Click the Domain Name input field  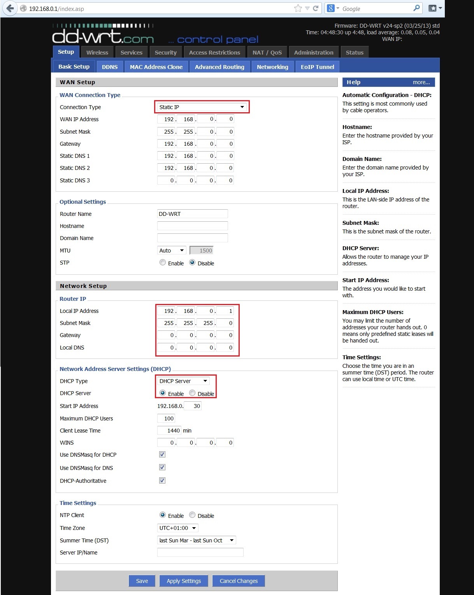click(x=192, y=238)
